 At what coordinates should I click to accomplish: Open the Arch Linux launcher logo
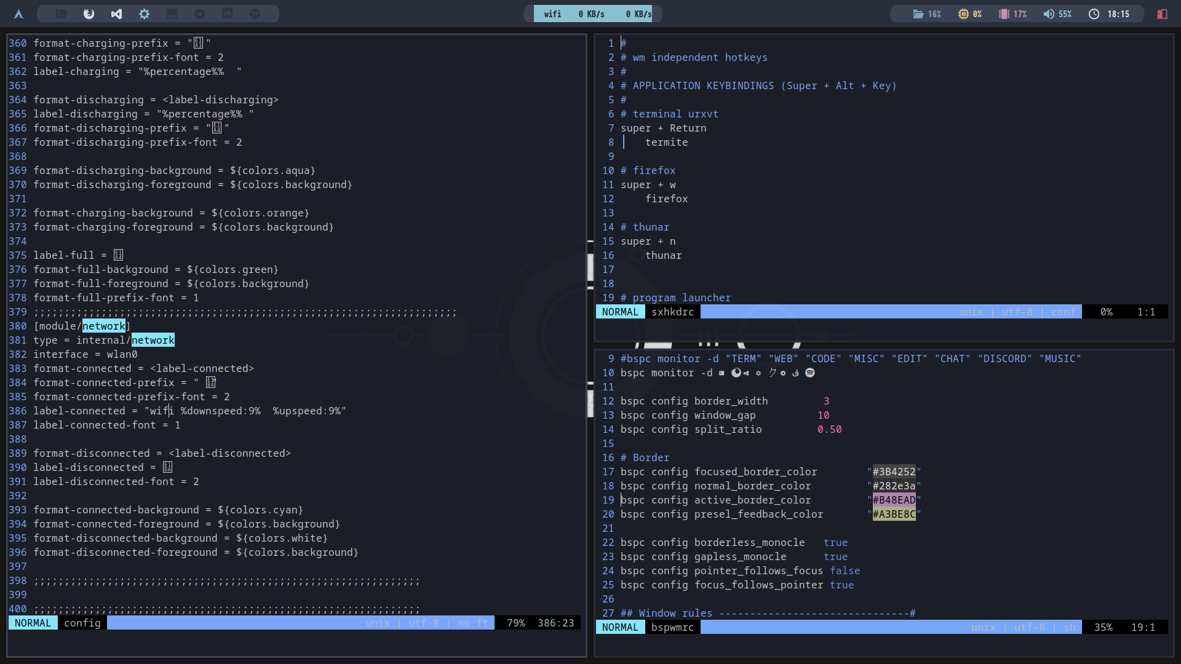pyautogui.click(x=18, y=14)
